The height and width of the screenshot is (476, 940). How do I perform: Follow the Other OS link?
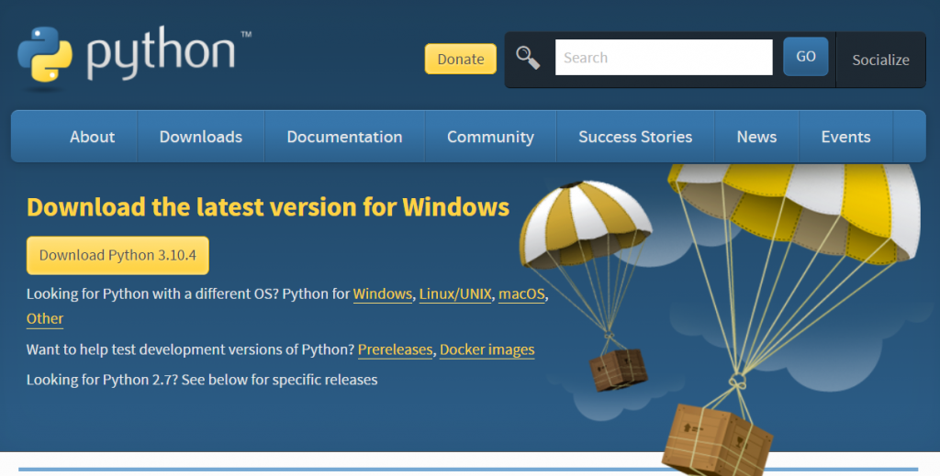[x=45, y=318]
